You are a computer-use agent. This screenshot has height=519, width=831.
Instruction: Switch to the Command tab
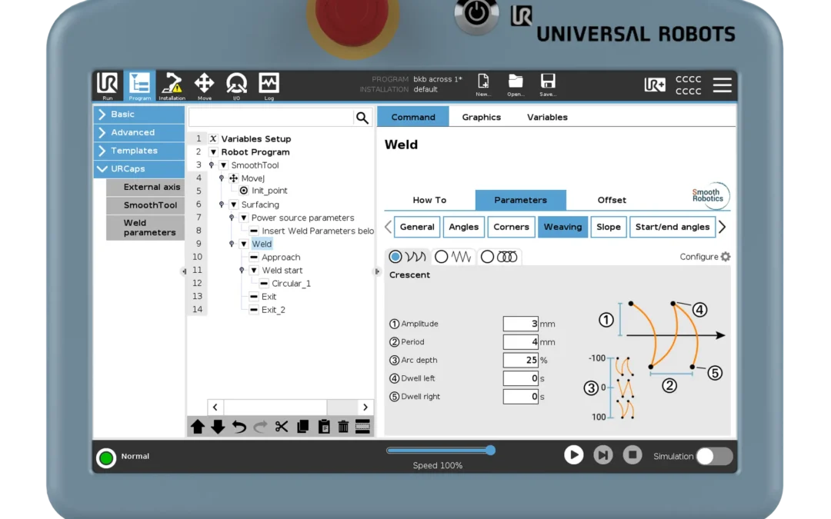(x=413, y=117)
